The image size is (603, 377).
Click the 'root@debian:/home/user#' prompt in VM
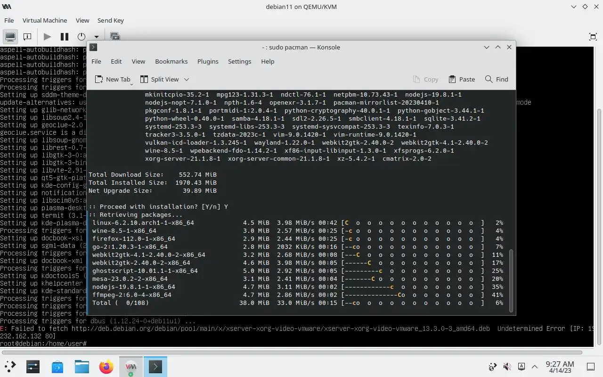coord(43,344)
